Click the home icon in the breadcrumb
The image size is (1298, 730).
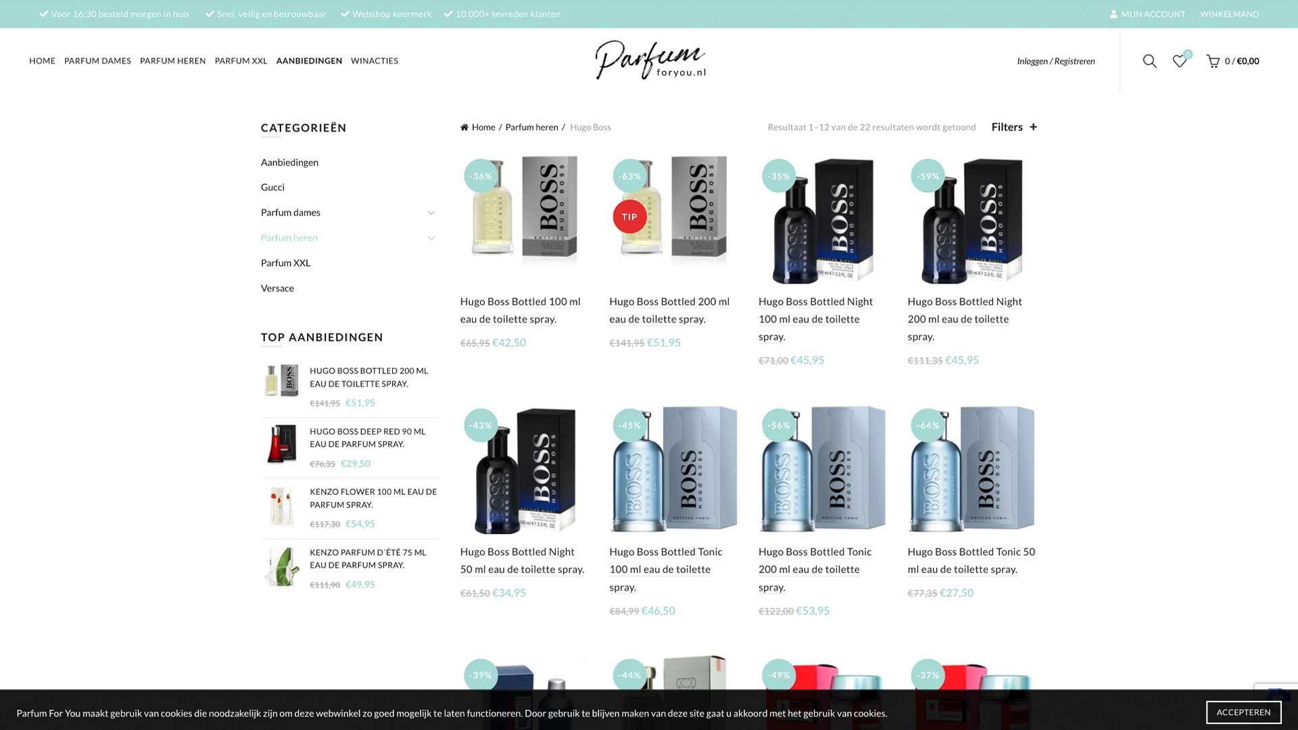(x=464, y=126)
